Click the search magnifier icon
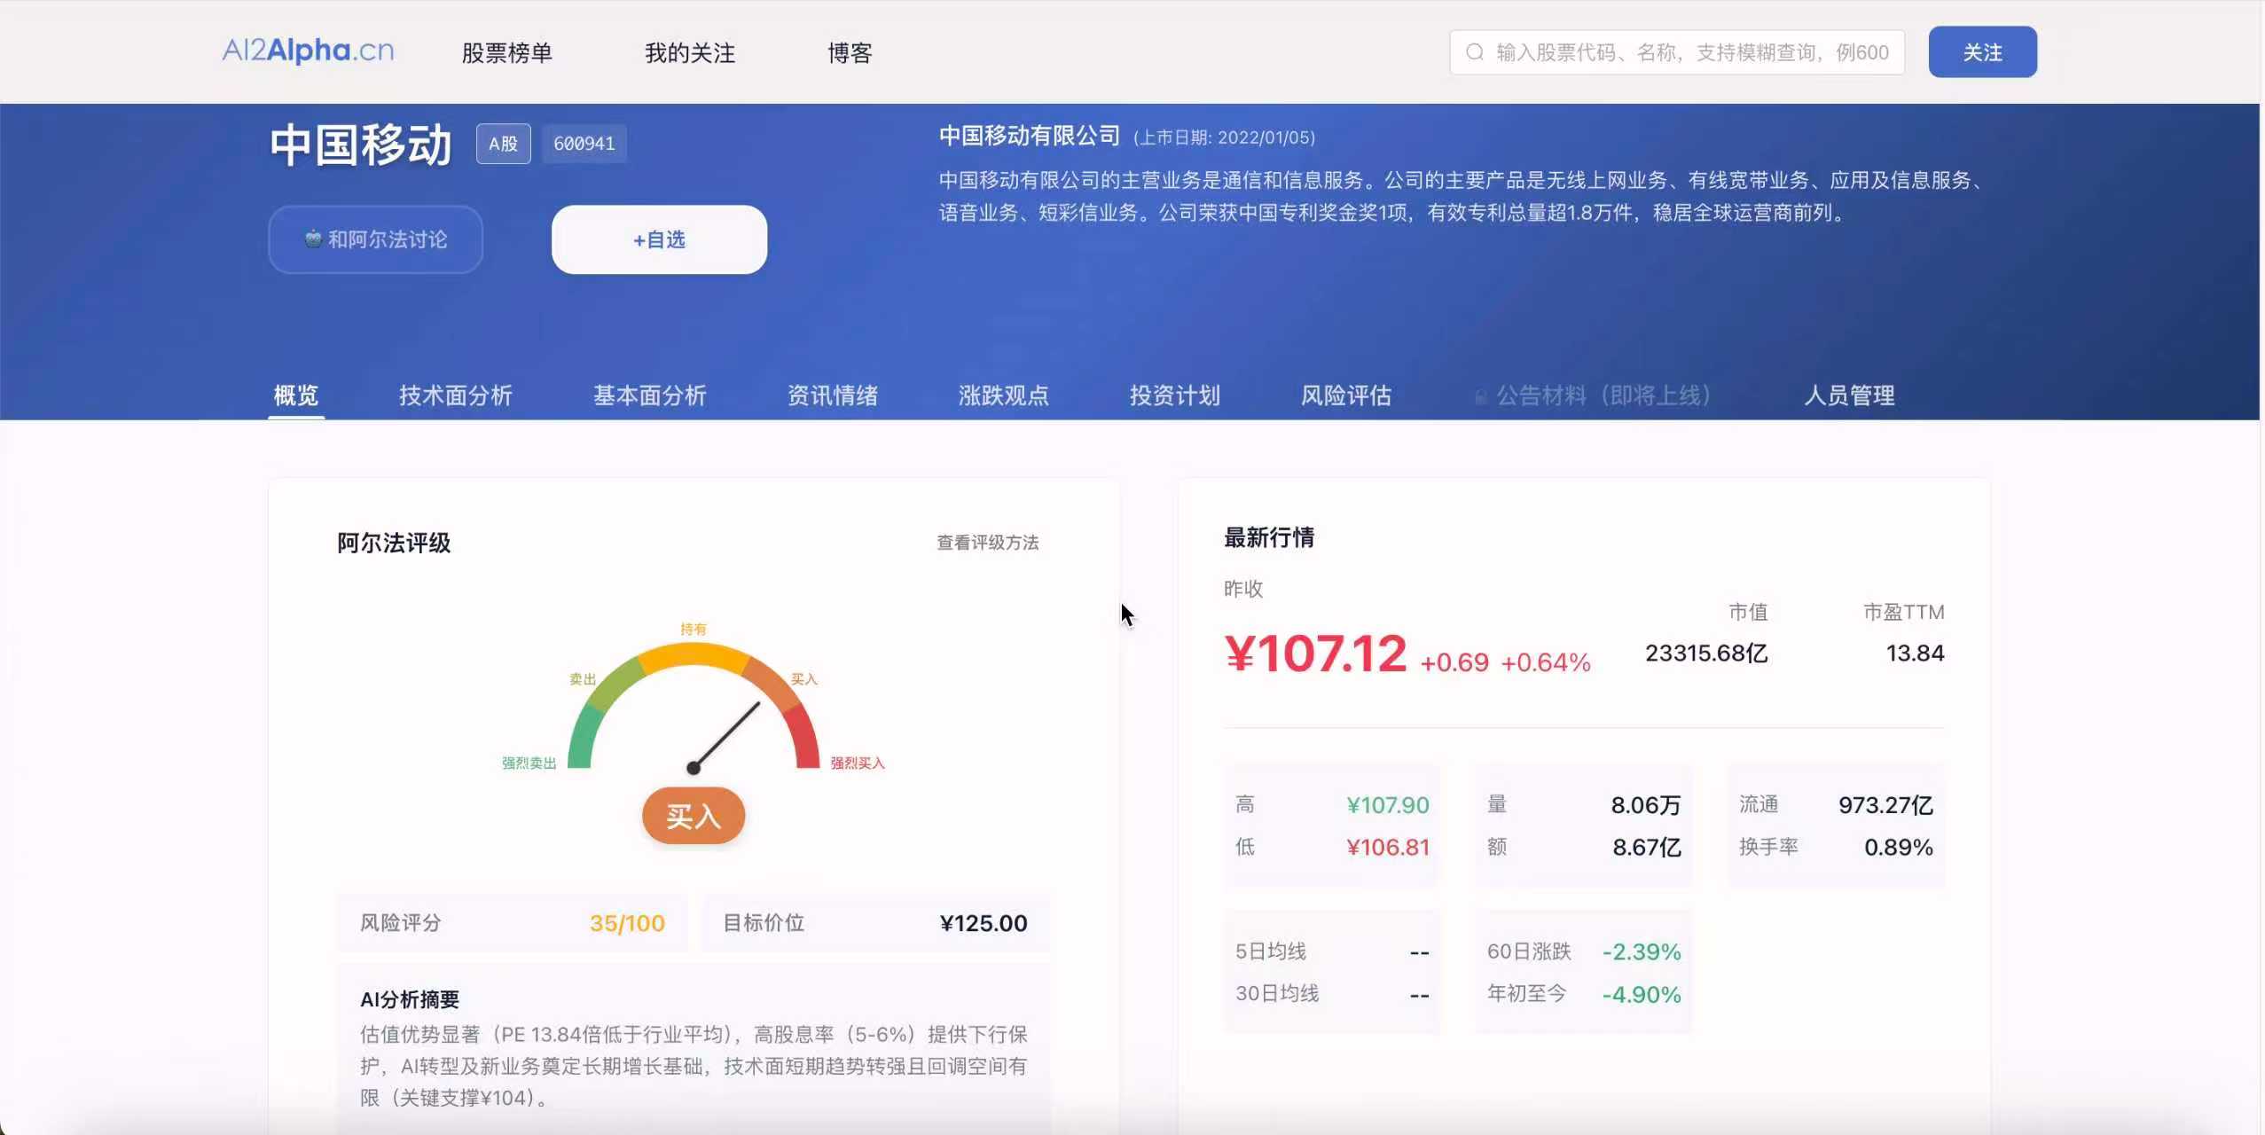Image resolution: width=2265 pixels, height=1135 pixels. 1474,52
